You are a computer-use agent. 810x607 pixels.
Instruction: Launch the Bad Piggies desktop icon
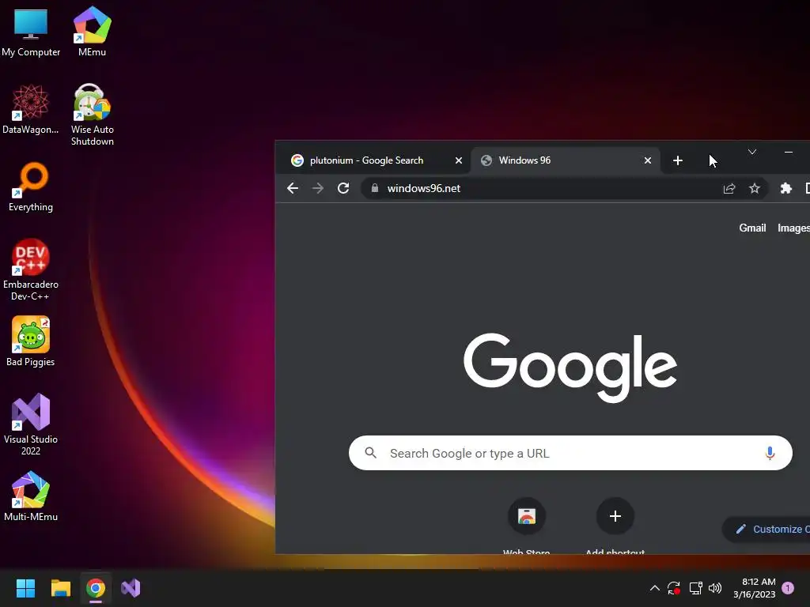pyautogui.click(x=31, y=341)
